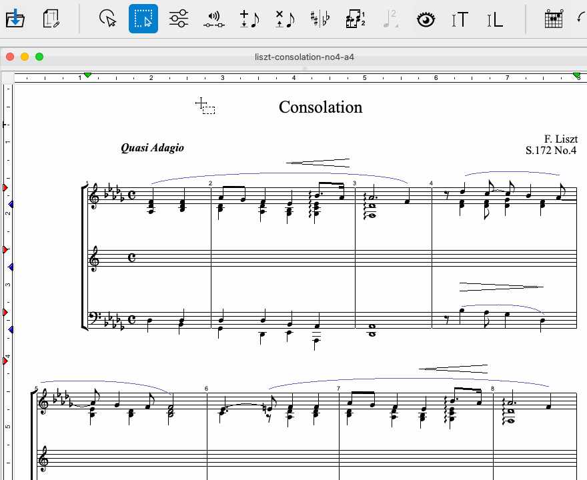Click the eighth rest starting measure 4 top staff
Screen dimensions: 587x480
pos(447,195)
